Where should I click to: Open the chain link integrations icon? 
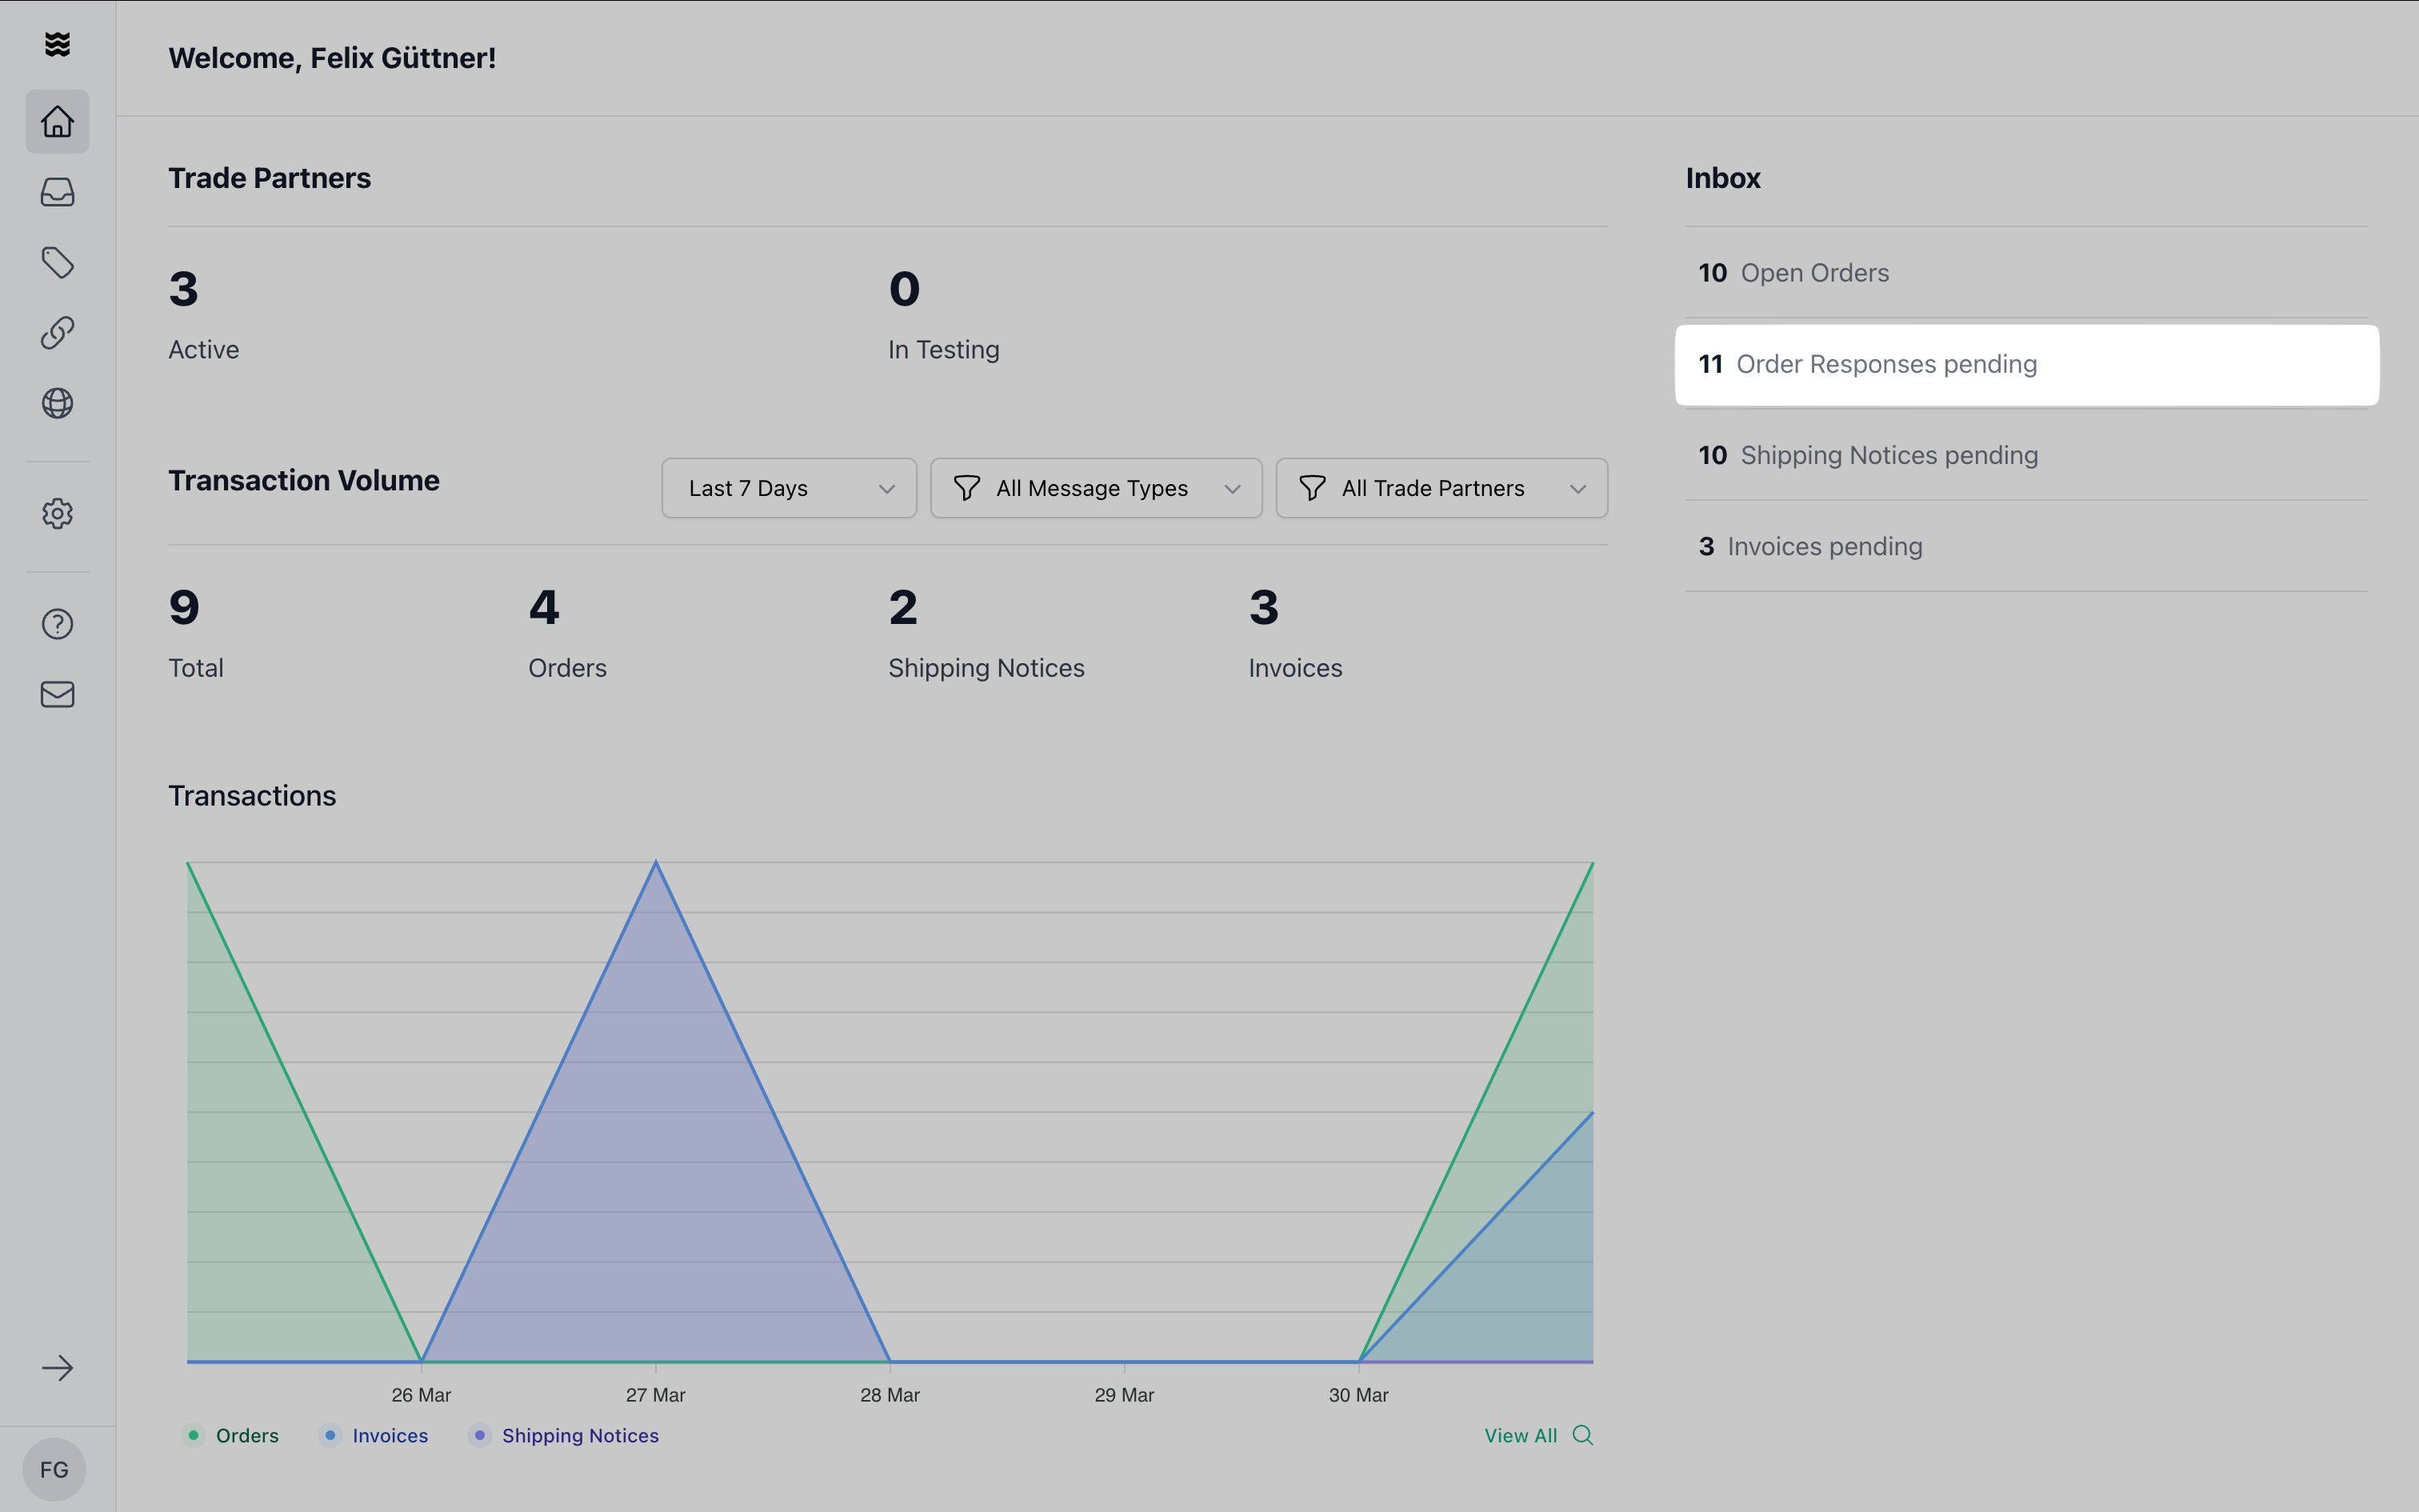coord(57,333)
